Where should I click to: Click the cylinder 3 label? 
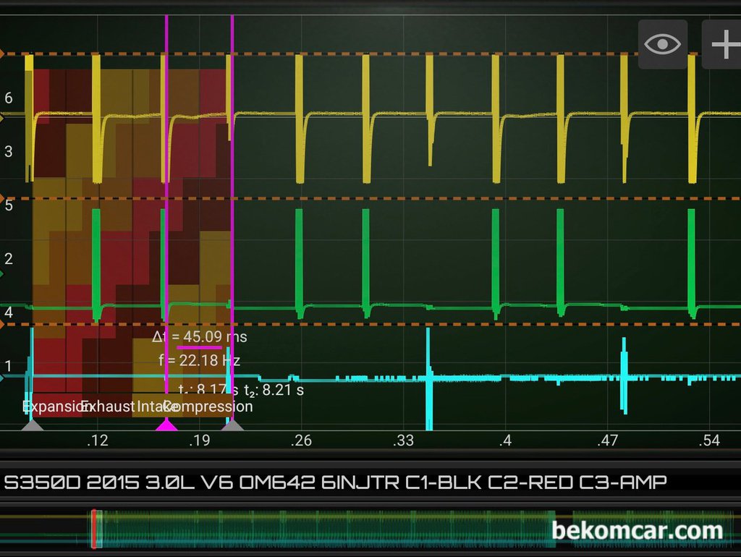point(9,151)
